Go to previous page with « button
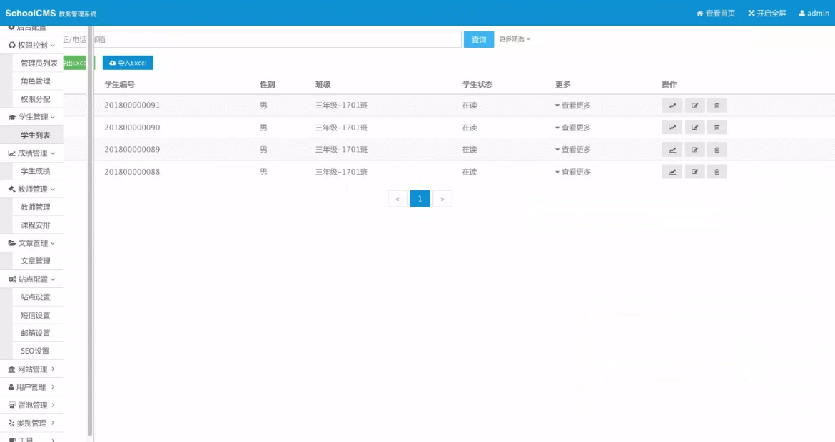835x442 pixels. click(x=398, y=199)
